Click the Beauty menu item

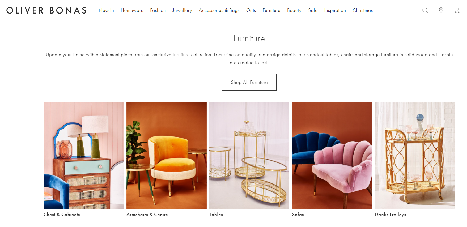click(294, 10)
